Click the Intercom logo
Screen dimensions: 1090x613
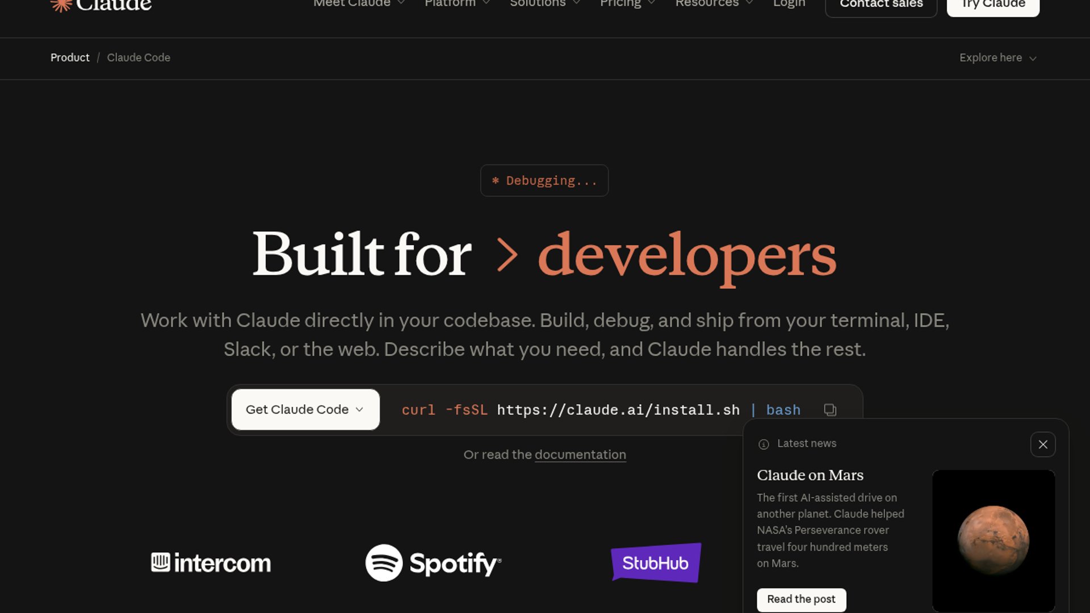coord(211,562)
